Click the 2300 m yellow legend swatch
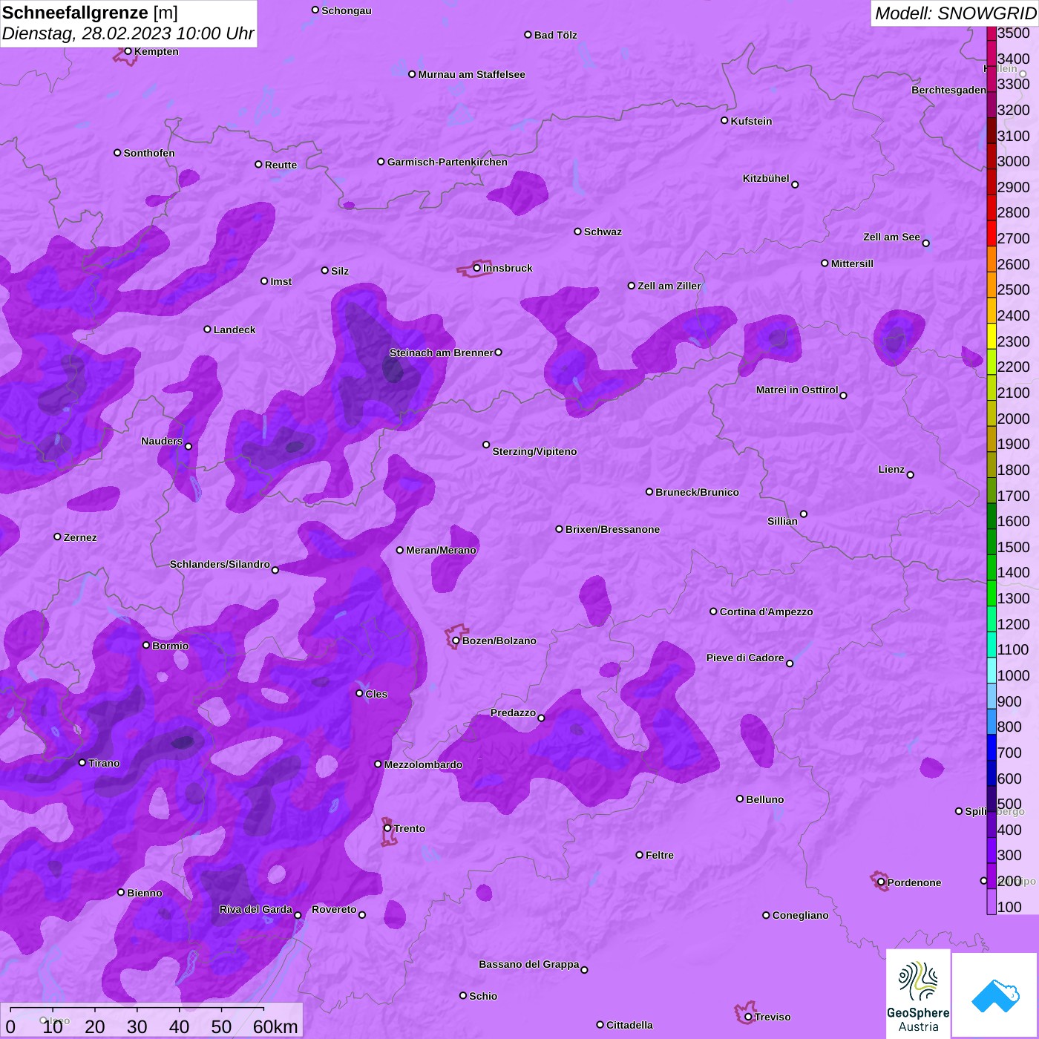Viewport: 1039px width, 1039px height. pyautogui.click(x=992, y=335)
